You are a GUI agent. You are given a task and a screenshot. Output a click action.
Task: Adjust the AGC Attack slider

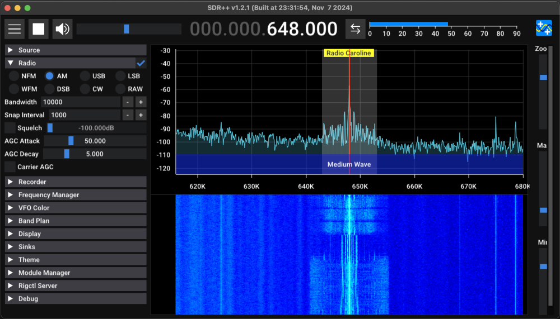coord(71,141)
